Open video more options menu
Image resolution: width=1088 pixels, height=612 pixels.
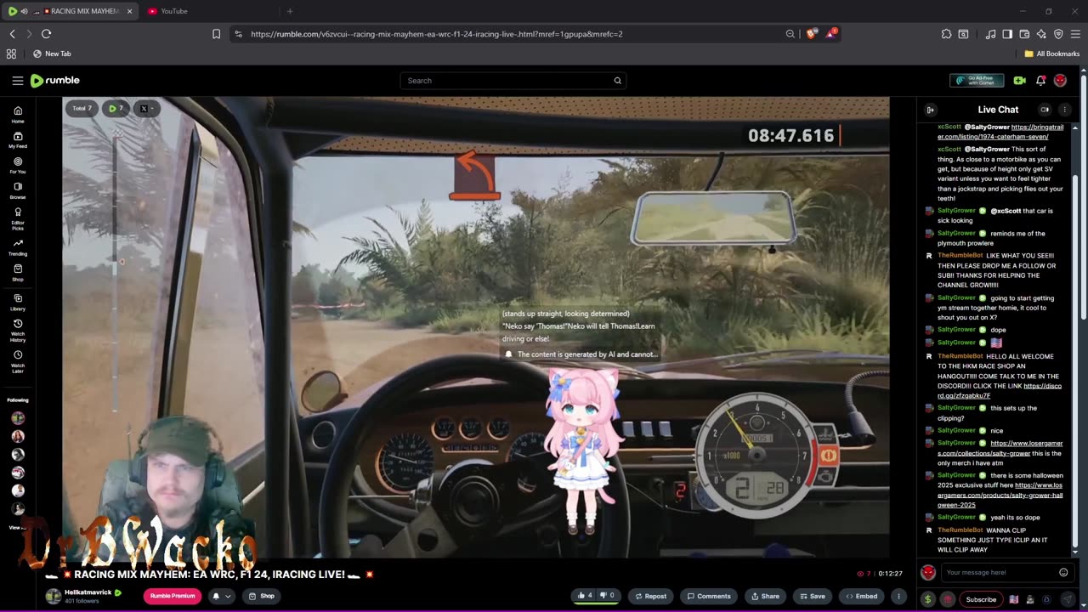click(898, 596)
